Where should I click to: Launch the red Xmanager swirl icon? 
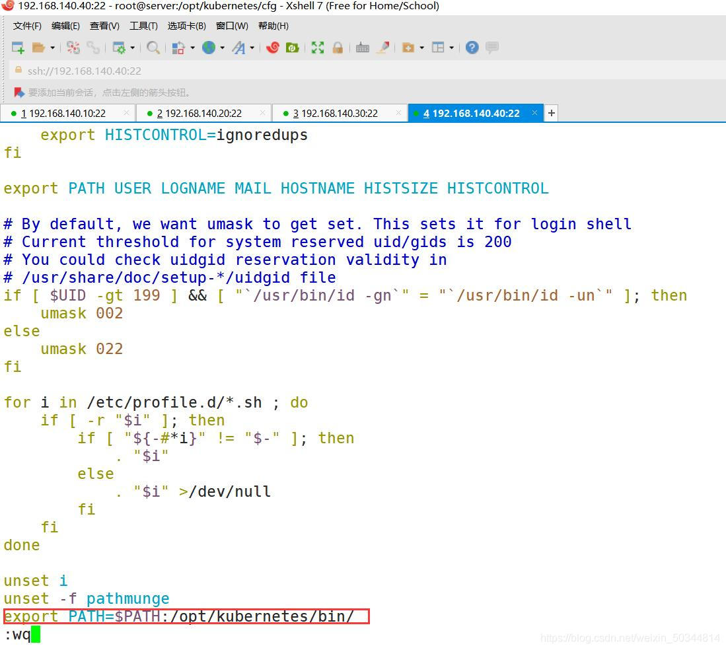tap(273, 47)
